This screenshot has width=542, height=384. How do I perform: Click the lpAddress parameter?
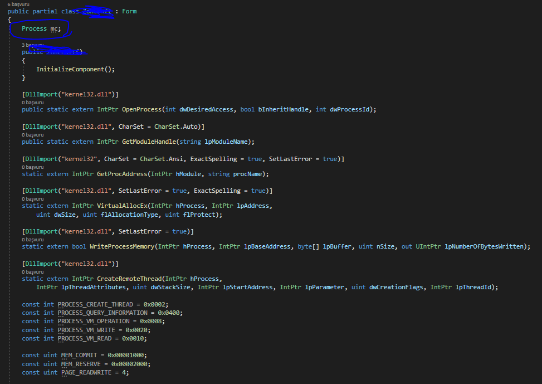coord(253,206)
